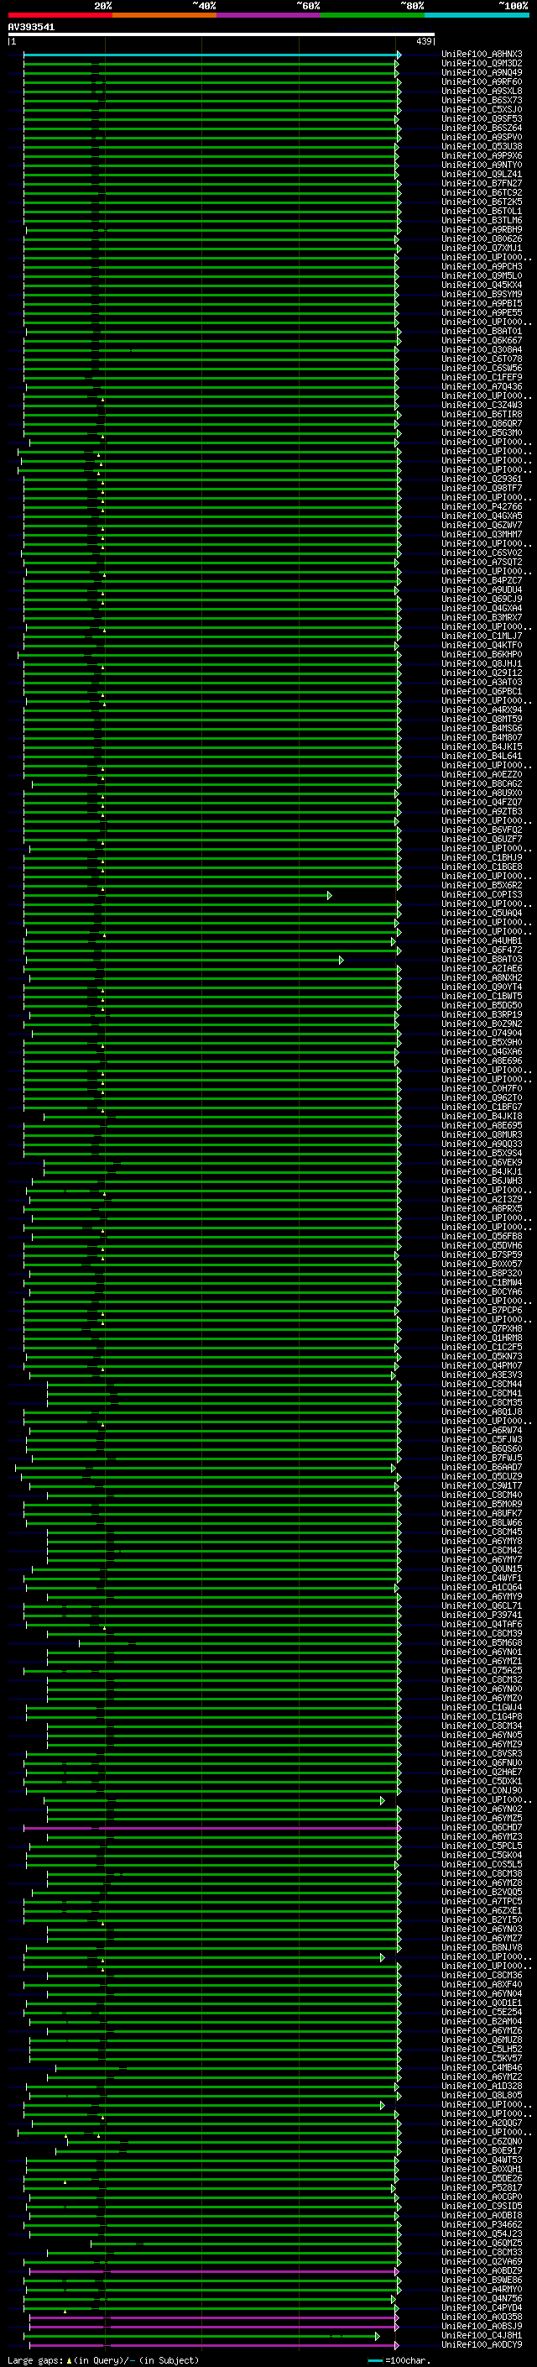Select the green ~80% legend color bar
The image size is (537, 2367).
[x=373, y=16]
